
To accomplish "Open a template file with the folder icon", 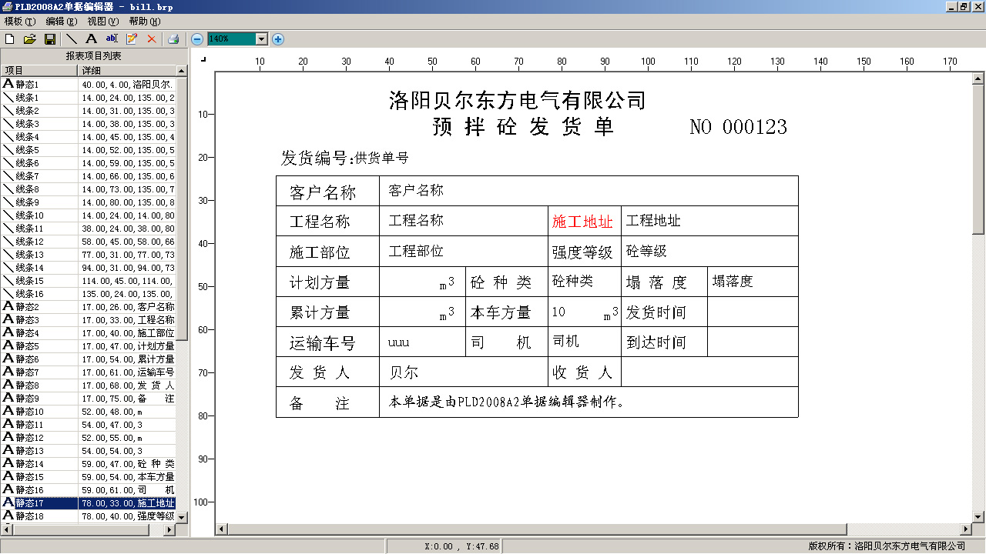I will click(30, 38).
